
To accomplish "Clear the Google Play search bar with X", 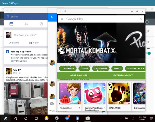I will coord(141,19).
